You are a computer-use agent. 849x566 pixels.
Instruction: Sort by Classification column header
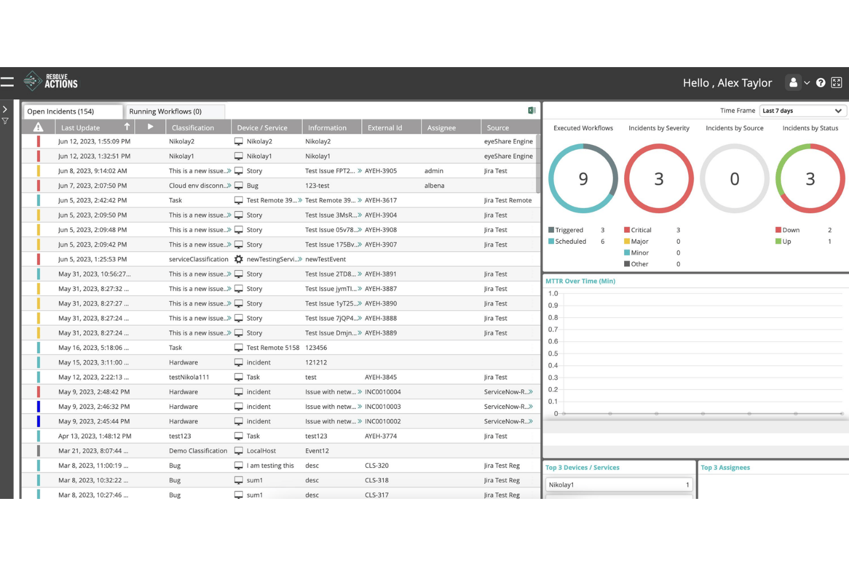point(193,128)
